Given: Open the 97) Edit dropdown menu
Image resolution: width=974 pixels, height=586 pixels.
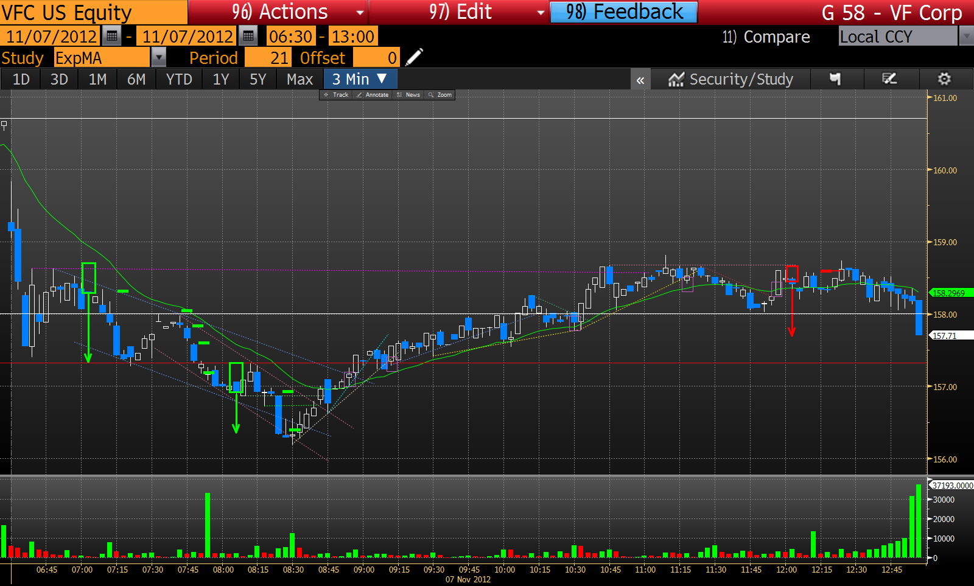Looking at the screenshot, I should tap(459, 12).
